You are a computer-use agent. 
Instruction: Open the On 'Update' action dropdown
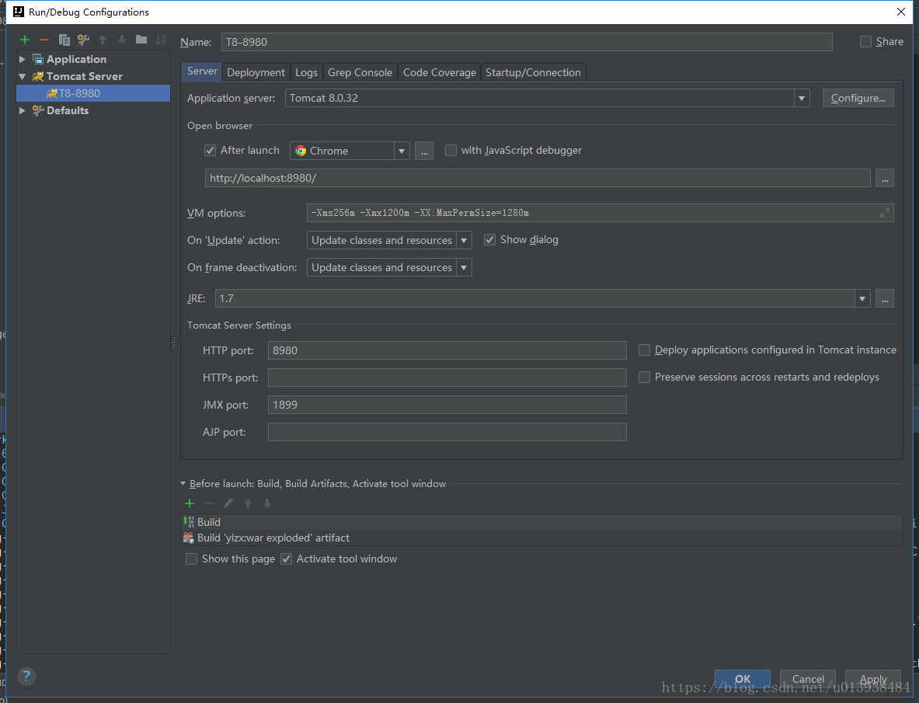(465, 240)
